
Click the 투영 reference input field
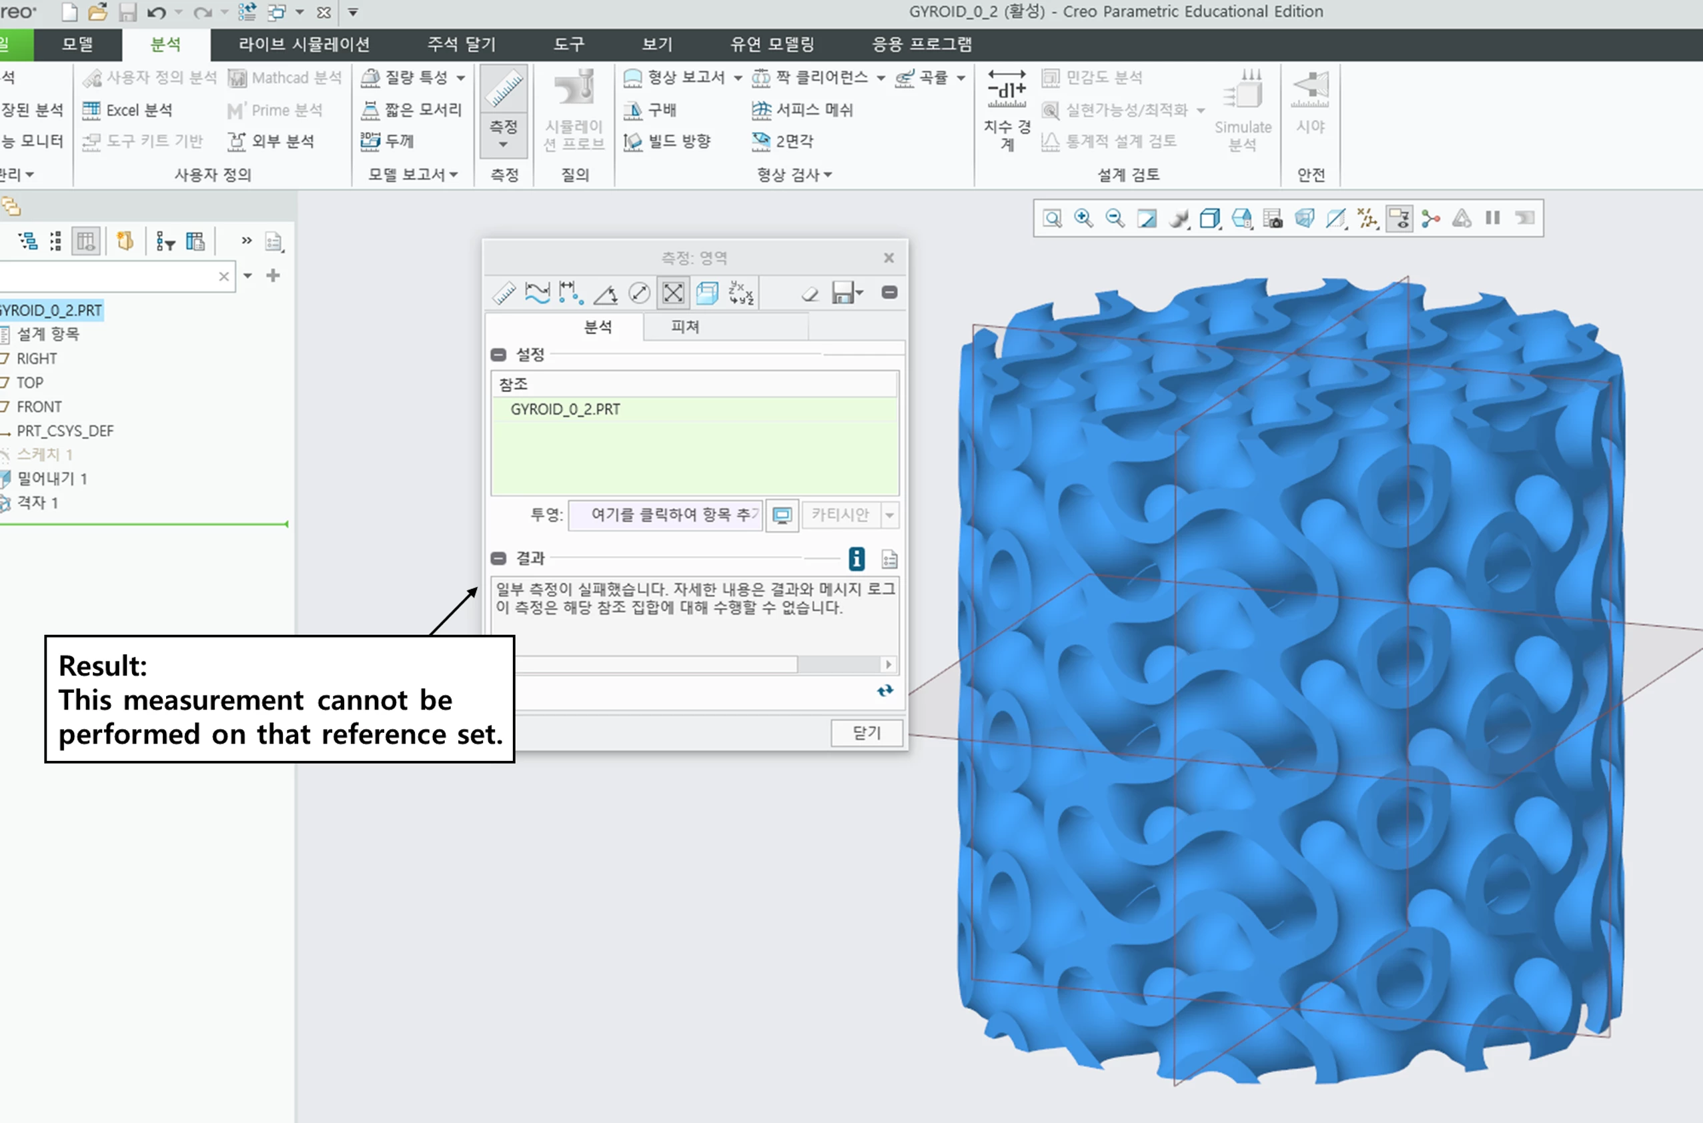(x=665, y=515)
